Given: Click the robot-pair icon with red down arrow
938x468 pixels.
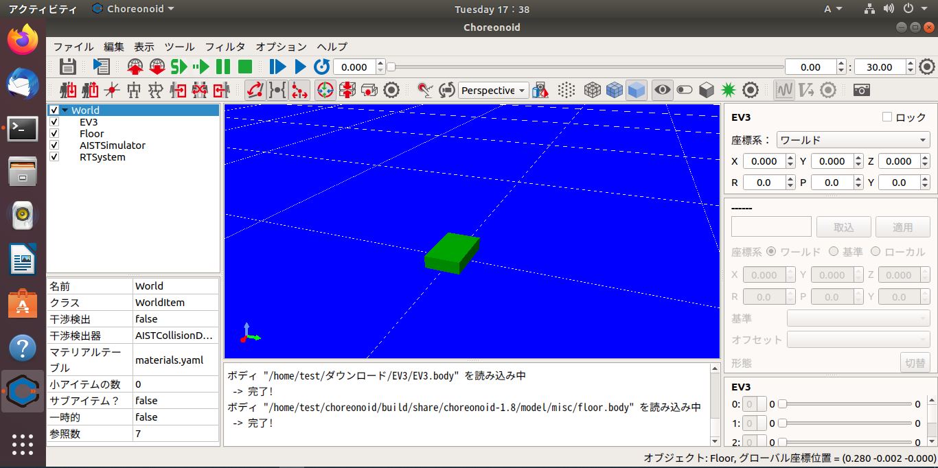Looking at the screenshot, I should tap(68, 90).
